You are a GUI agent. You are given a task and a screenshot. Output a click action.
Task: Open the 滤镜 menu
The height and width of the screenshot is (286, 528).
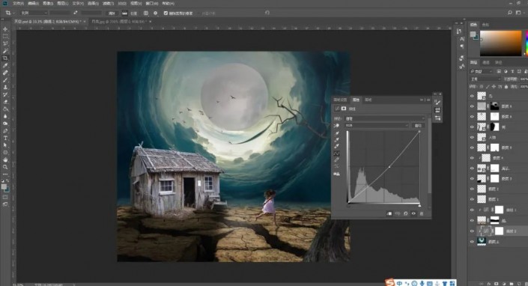[x=107, y=3]
